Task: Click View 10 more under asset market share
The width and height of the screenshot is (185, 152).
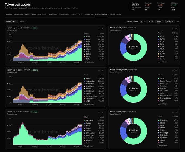Action: coord(163,62)
